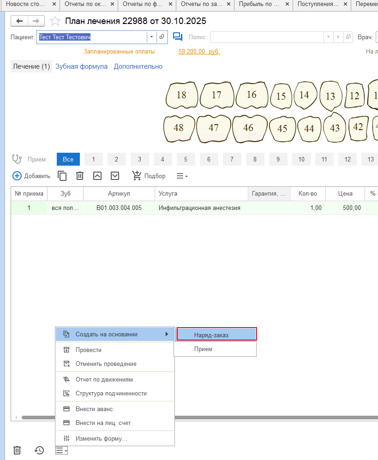Select Провести in the context menu
The height and width of the screenshot is (460, 378).
[x=115, y=350]
